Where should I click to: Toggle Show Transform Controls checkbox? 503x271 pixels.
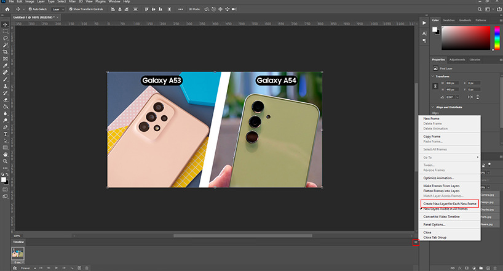(71, 9)
